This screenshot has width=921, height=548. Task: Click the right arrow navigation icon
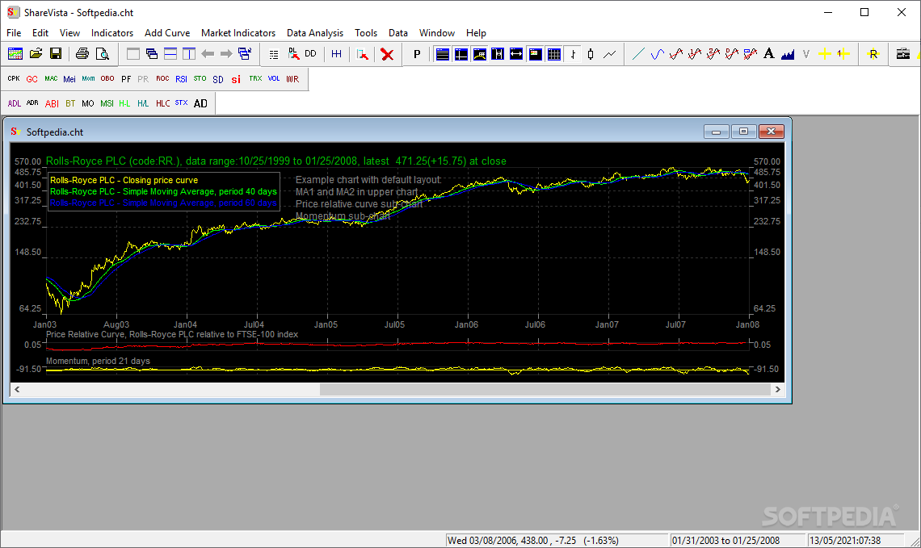pos(226,54)
